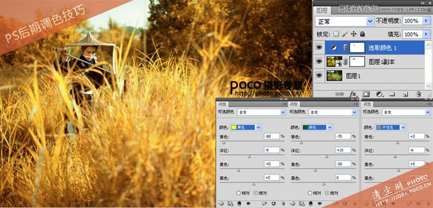Viewport: 433px width, 208px height.
Task: Delete adjustment via 黄色 panel trash icon
Action: click(283, 203)
